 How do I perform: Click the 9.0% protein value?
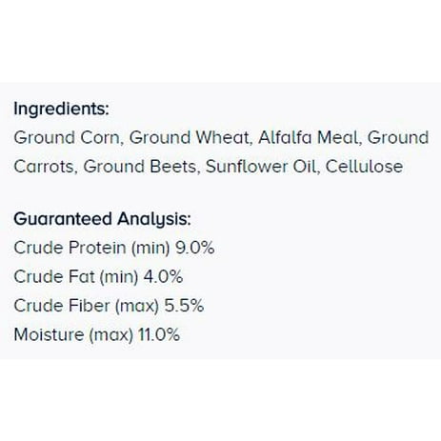point(195,248)
